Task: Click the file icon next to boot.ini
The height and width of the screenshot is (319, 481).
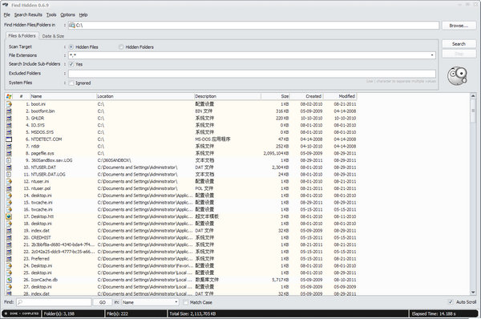Action: pyautogui.click(x=9, y=104)
